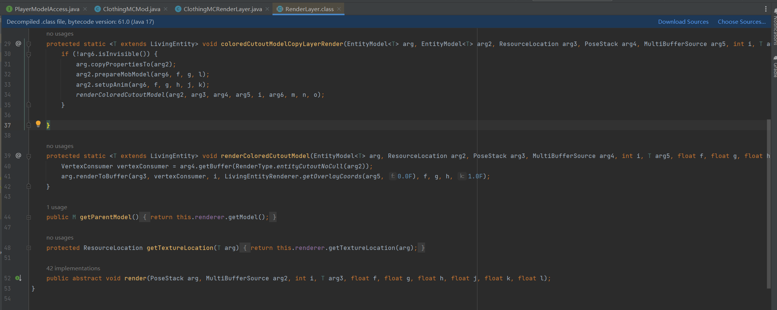
Task: Click 'no usages' hint above getTextureLocation
Action: (x=60, y=238)
